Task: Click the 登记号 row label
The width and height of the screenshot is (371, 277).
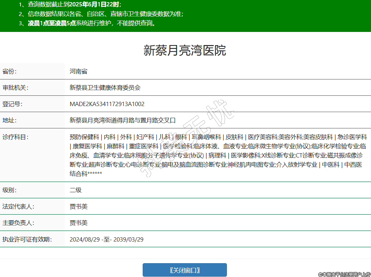Action: point(12,104)
